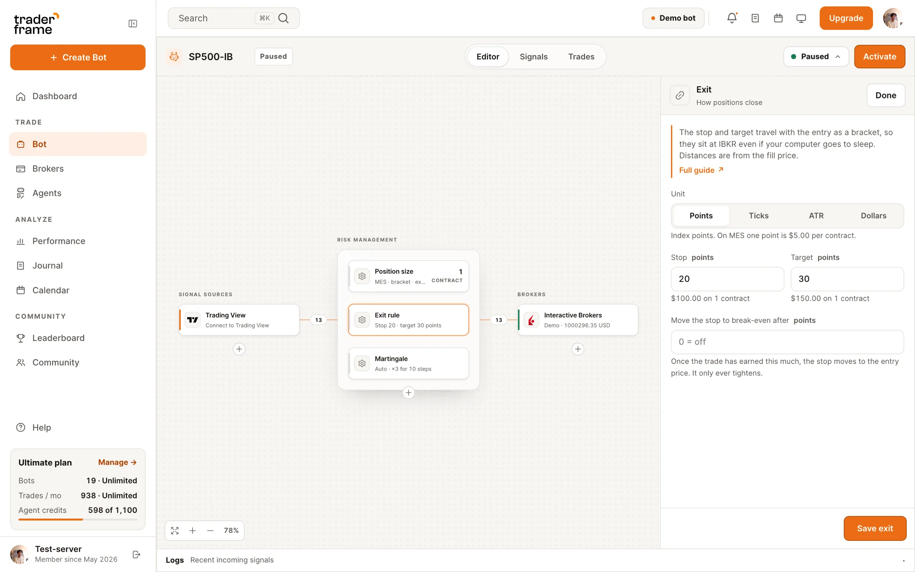The height and width of the screenshot is (572, 915).
Task: Click the Stop points input field
Action: [x=727, y=279]
